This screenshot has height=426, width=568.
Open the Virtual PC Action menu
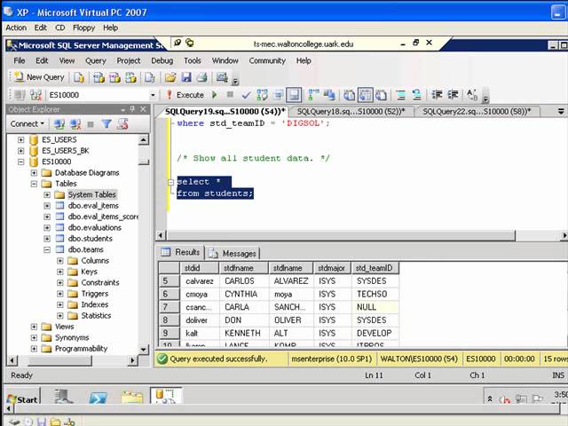coord(16,28)
